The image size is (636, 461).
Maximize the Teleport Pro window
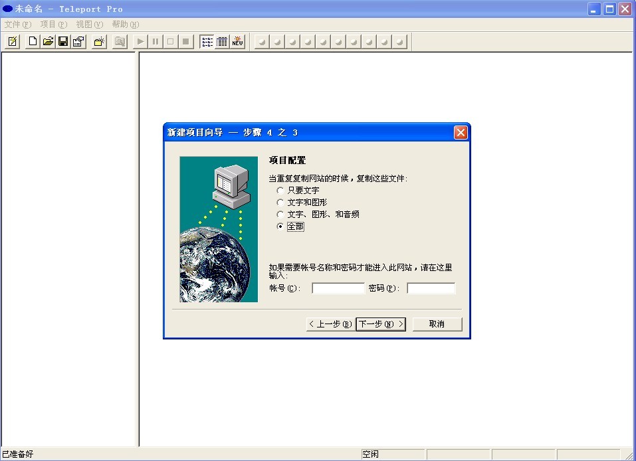pos(609,9)
